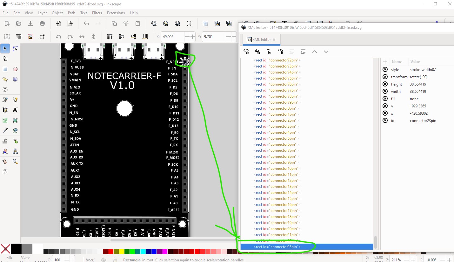Select the 3D Box tool
Viewport: 454px width, 262px height.
coord(15,79)
